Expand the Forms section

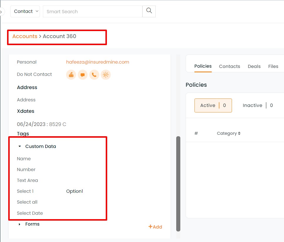(x=20, y=224)
